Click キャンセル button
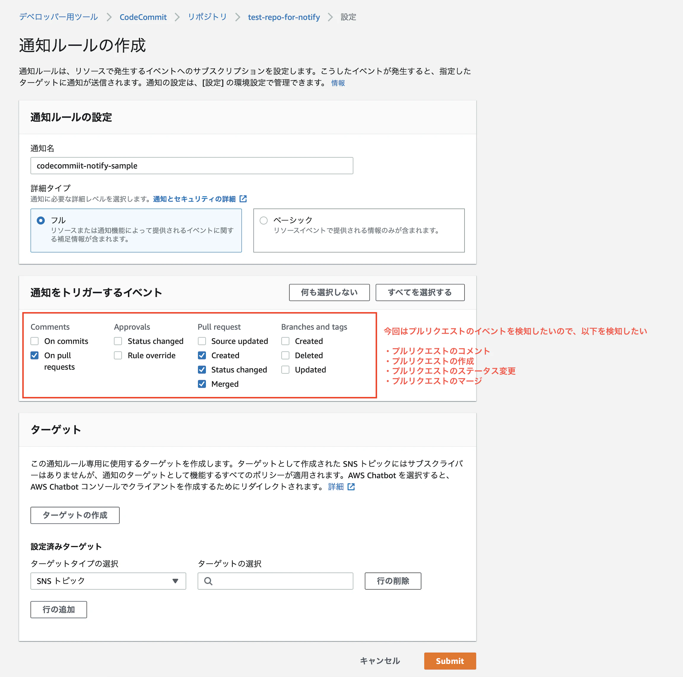 (380, 661)
